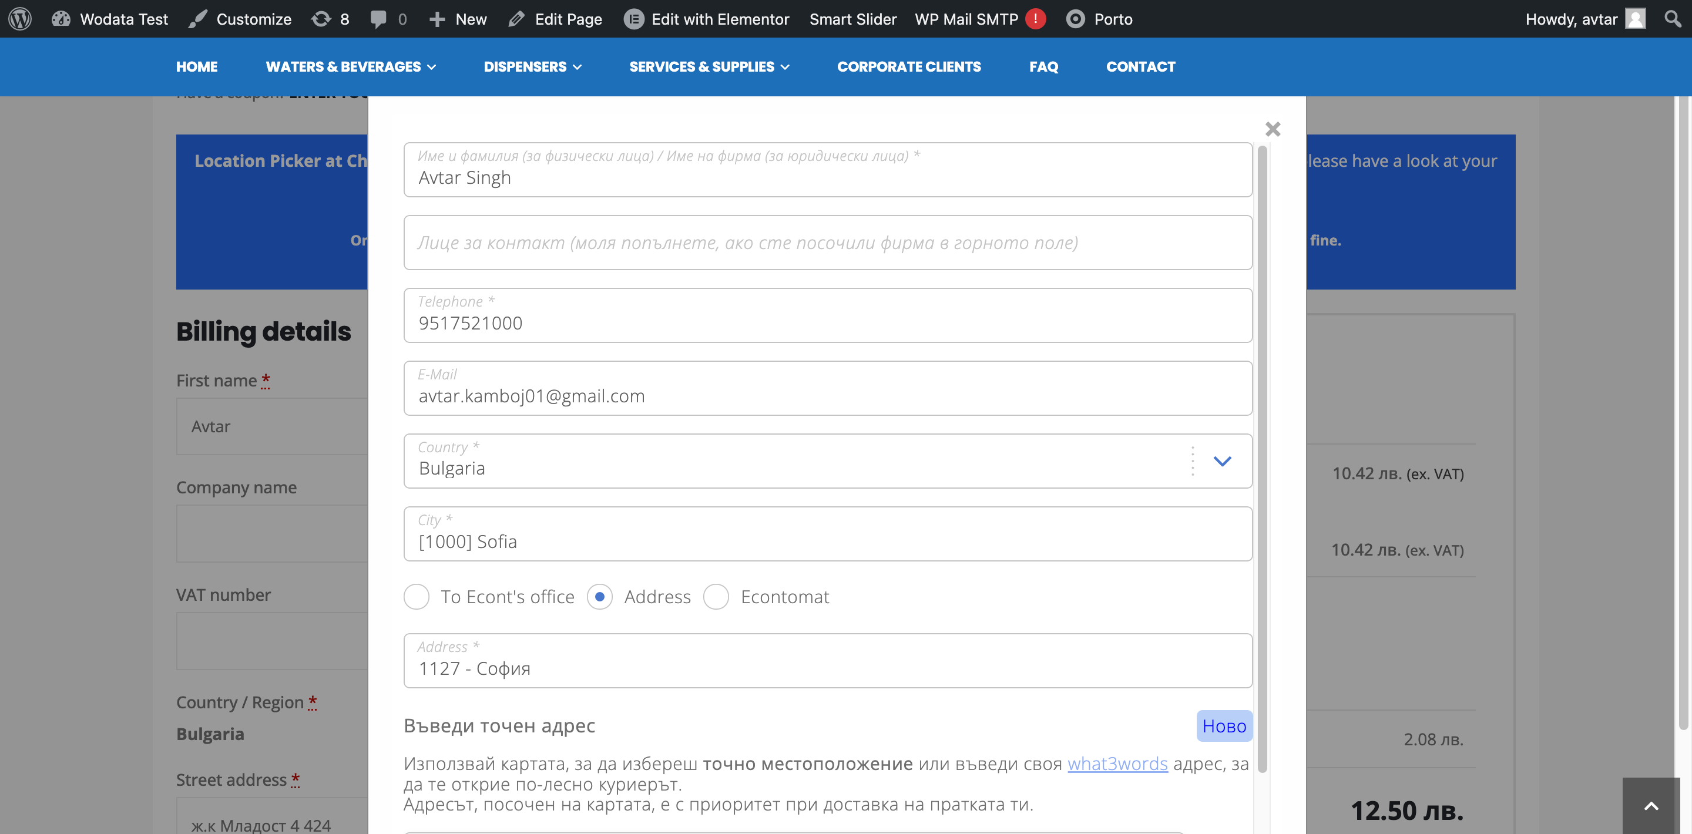Click the VAT number input field
Viewport: 1692px width, 834px height.
point(272,641)
